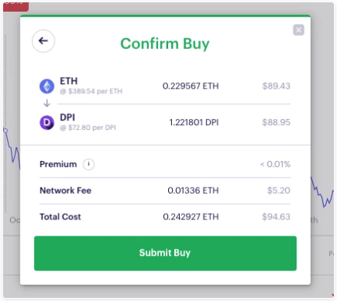Close the Confirm Buy dialog

[298, 30]
